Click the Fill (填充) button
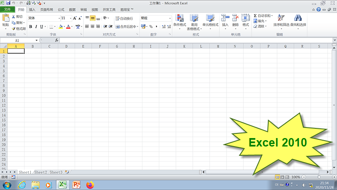Screen dimensions: 337x190 260,21
